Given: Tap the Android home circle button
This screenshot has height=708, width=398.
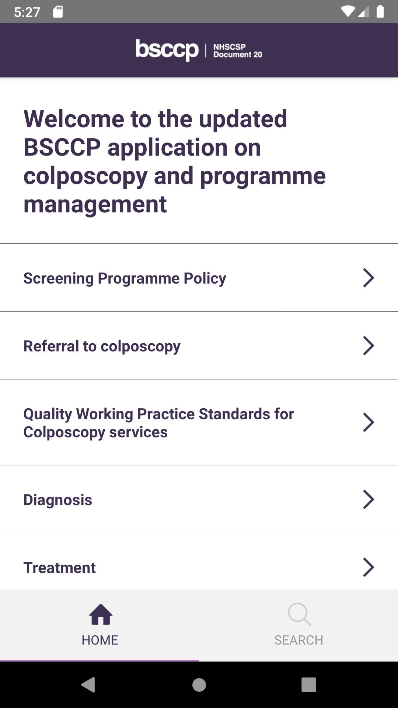Looking at the screenshot, I should click(x=199, y=685).
